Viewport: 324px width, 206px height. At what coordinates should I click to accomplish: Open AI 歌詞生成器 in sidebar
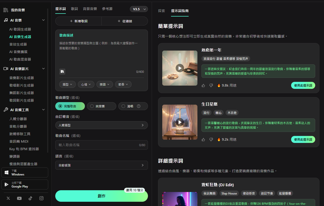[x=20, y=29]
